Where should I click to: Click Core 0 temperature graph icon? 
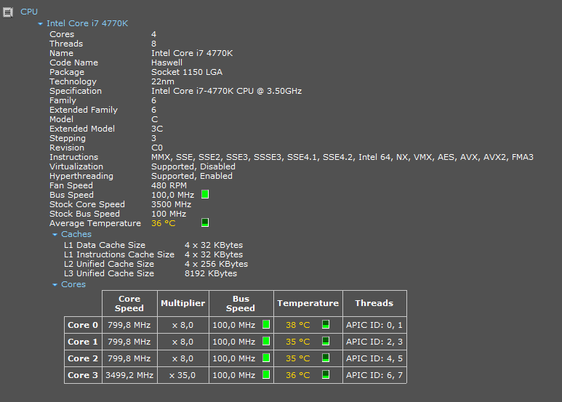(x=326, y=324)
